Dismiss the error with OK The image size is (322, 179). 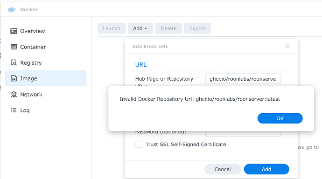point(280,118)
